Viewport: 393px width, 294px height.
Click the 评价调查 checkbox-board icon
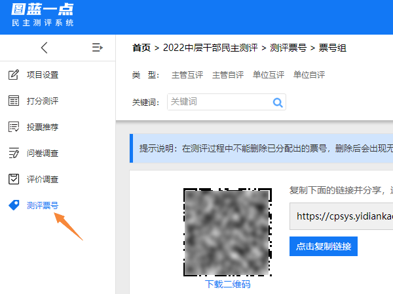tap(14, 179)
